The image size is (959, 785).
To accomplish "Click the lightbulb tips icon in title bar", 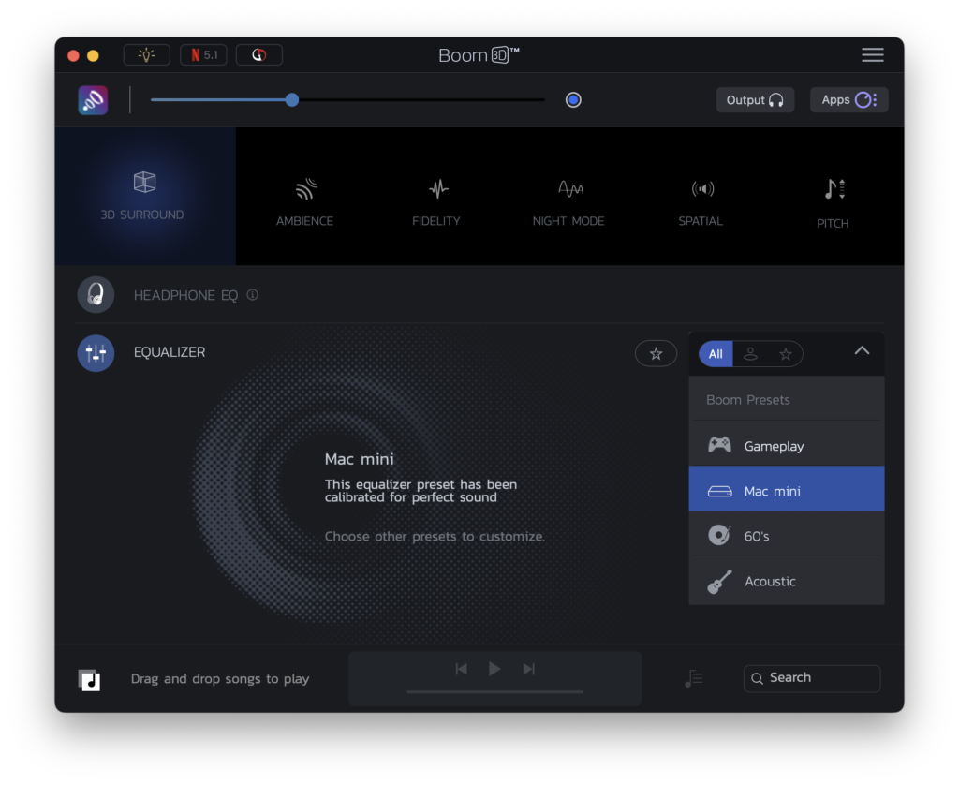I will [146, 55].
